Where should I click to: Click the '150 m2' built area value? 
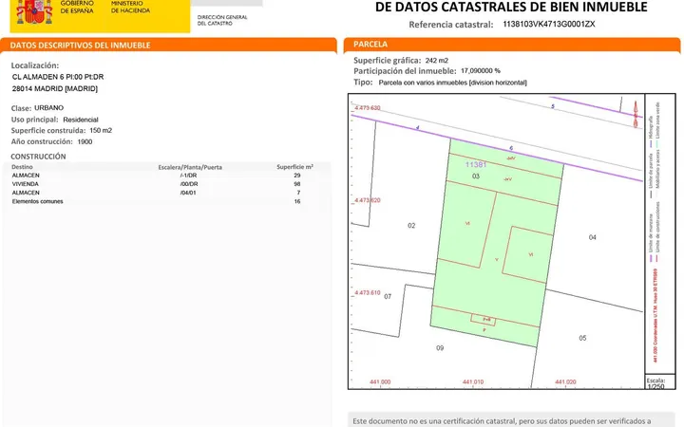(x=101, y=130)
